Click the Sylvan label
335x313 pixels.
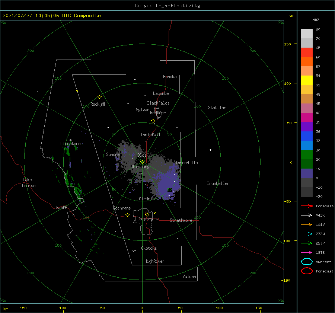pos(143,110)
